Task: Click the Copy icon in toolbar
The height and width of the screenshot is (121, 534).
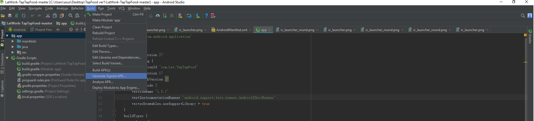Action: point(55,16)
